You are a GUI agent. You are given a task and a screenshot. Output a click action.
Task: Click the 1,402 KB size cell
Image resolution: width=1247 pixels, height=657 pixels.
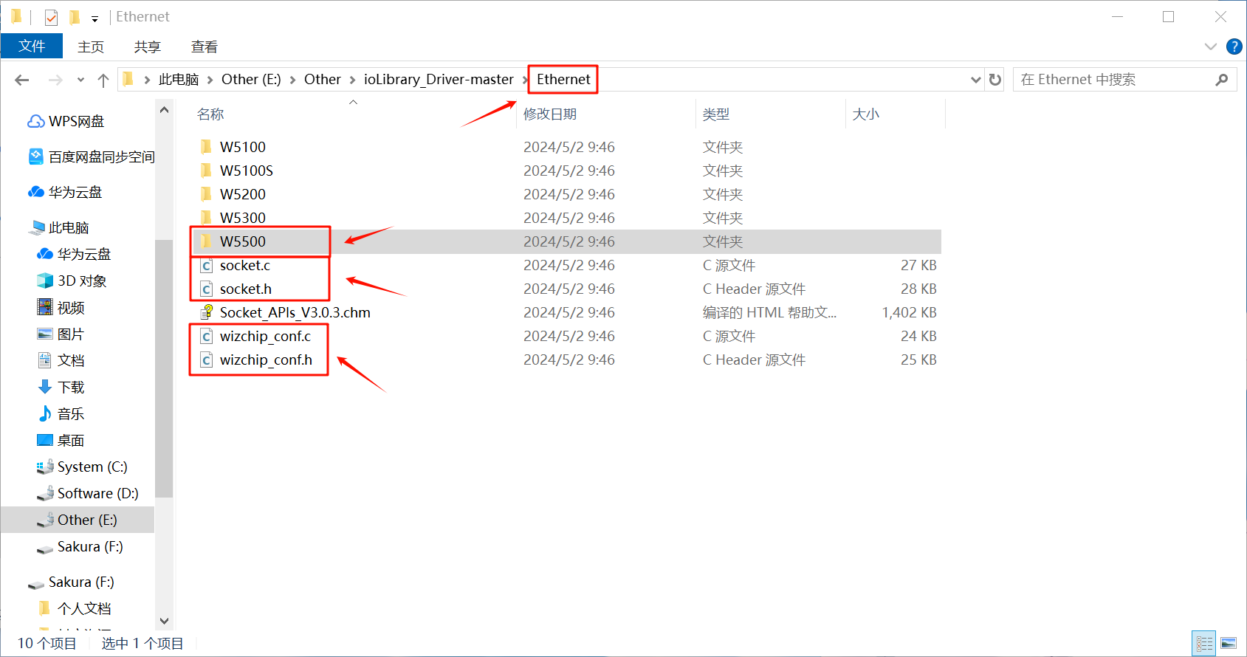909,312
